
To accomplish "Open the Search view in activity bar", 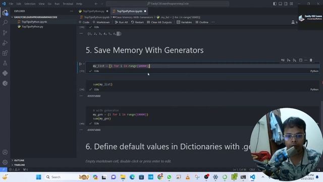I will (x=5, y=22).
